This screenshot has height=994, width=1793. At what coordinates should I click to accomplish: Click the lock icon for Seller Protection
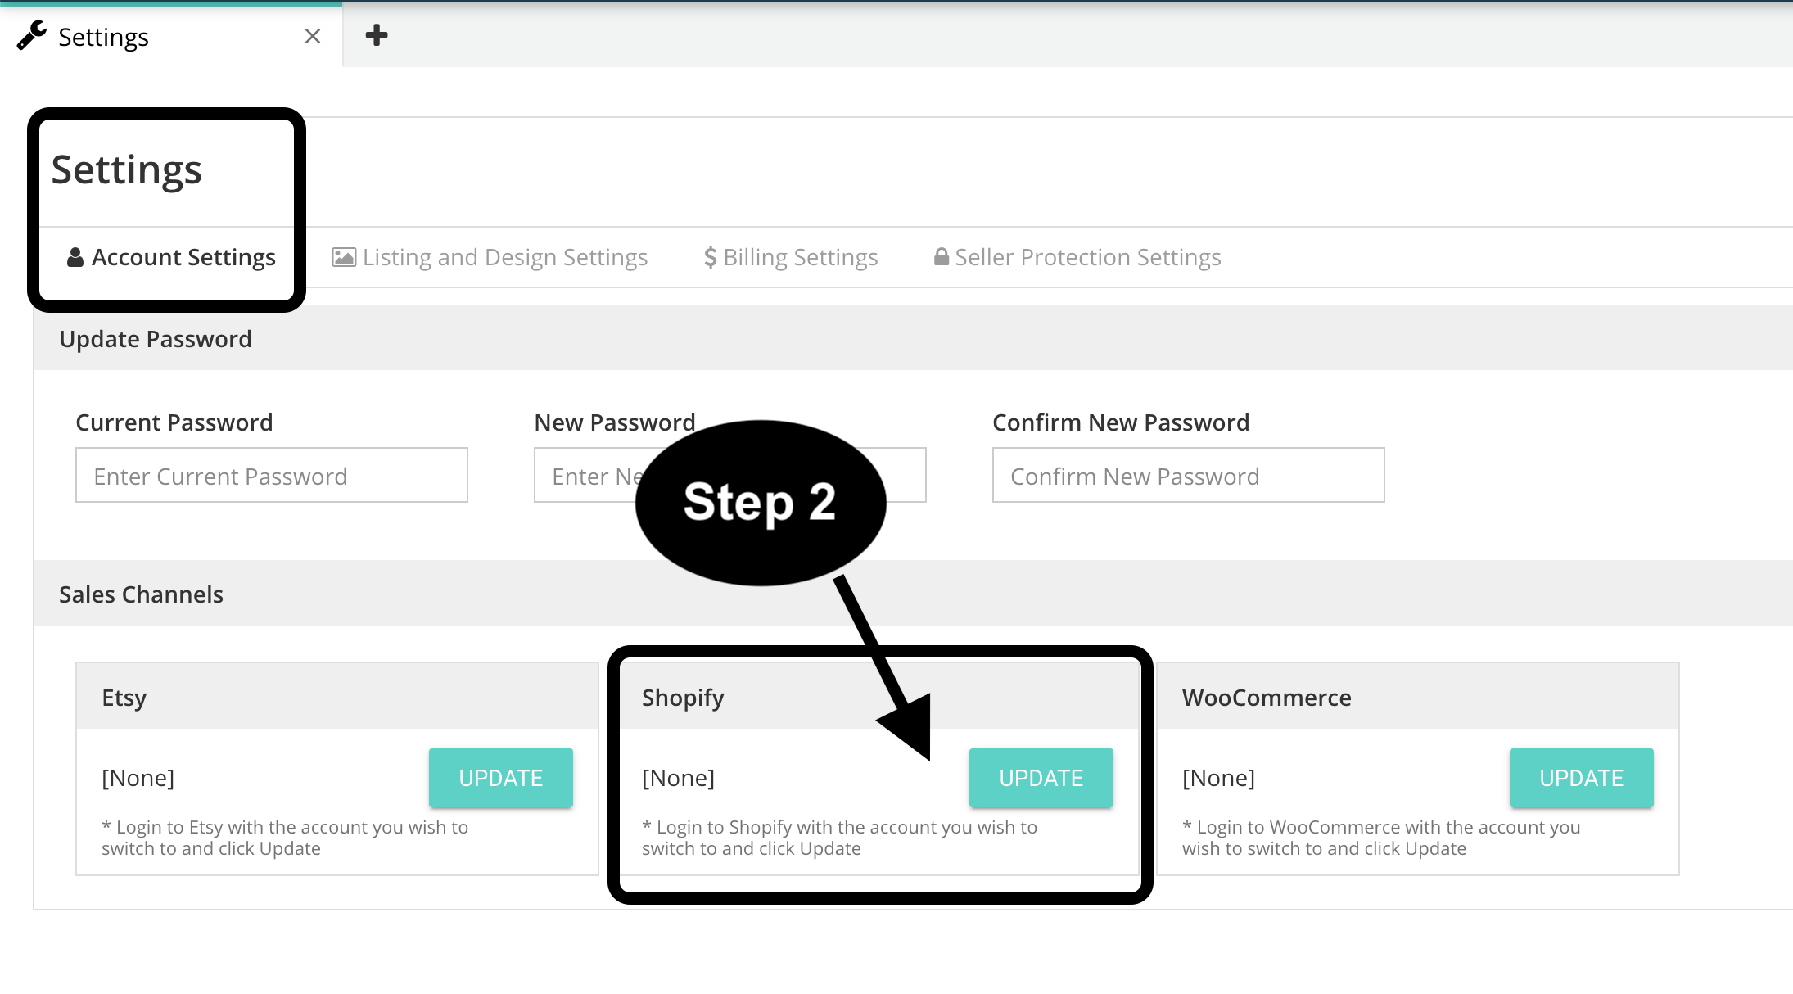pos(942,257)
